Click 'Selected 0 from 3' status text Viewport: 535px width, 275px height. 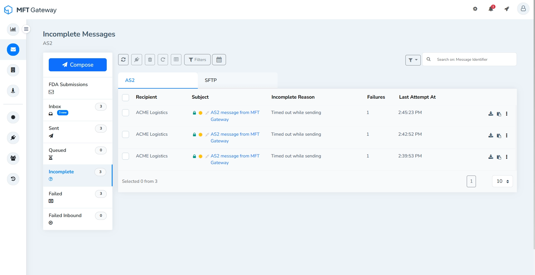coord(140,181)
